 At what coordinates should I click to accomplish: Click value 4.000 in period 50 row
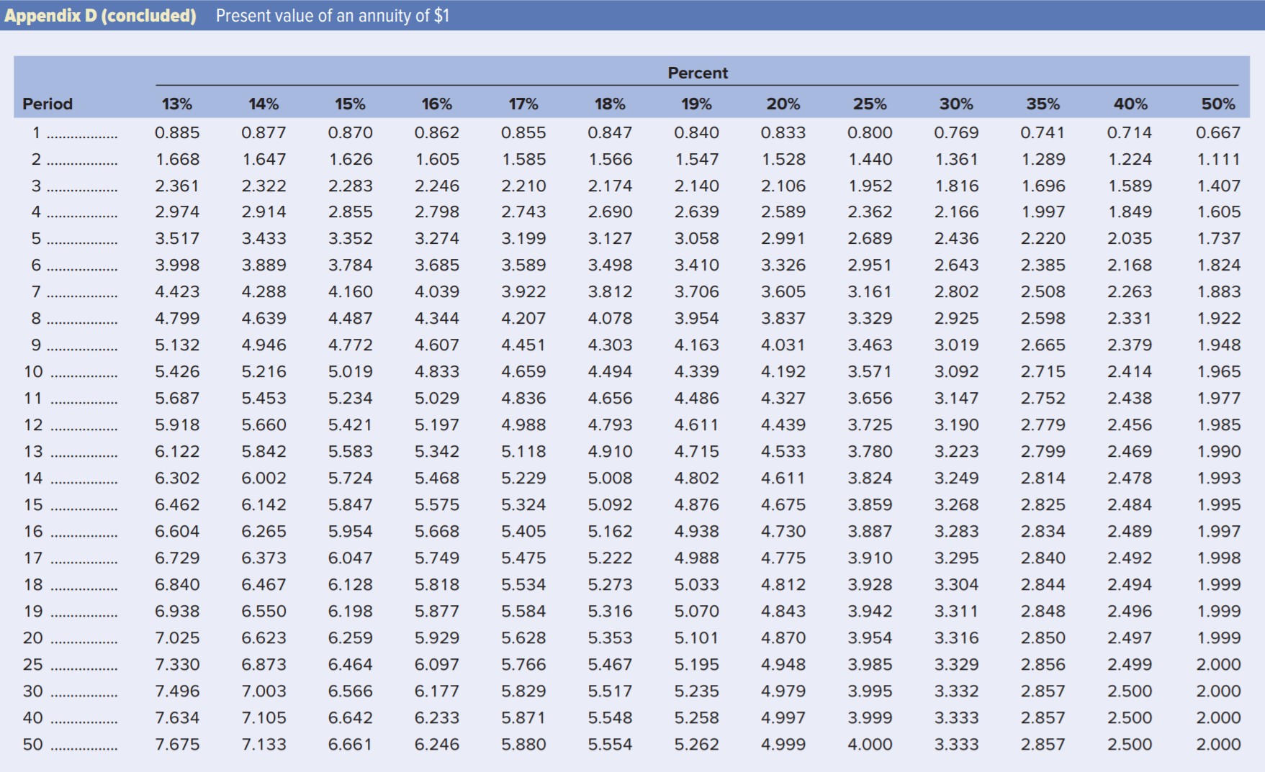pos(870,745)
